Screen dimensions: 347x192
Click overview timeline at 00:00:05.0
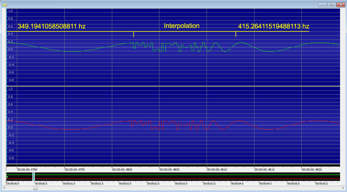(295, 183)
